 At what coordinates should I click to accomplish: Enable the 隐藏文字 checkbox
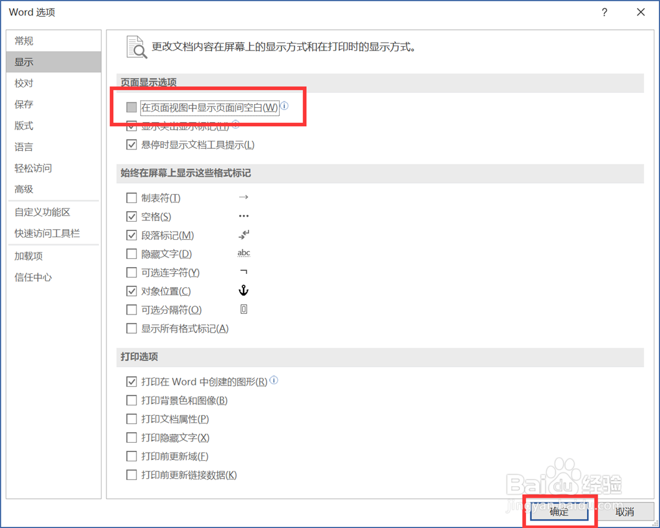132,254
